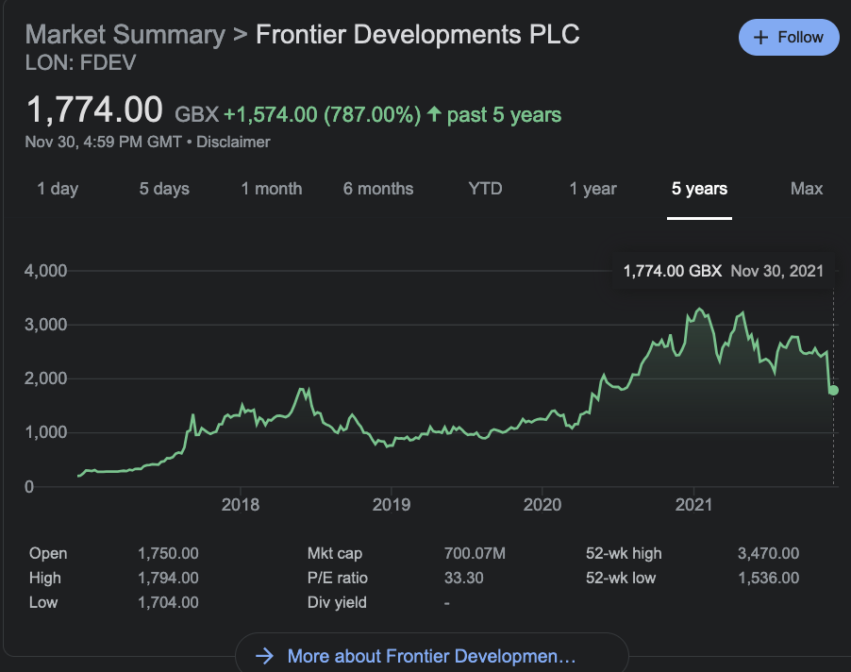Click the 1,774.00 GBX chart tooltip
The height and width of the screenshot is (672, 851).
[x=724, y=271]
